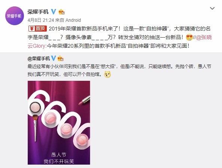Click the reposted text about 自拍馆

(119, 70)
